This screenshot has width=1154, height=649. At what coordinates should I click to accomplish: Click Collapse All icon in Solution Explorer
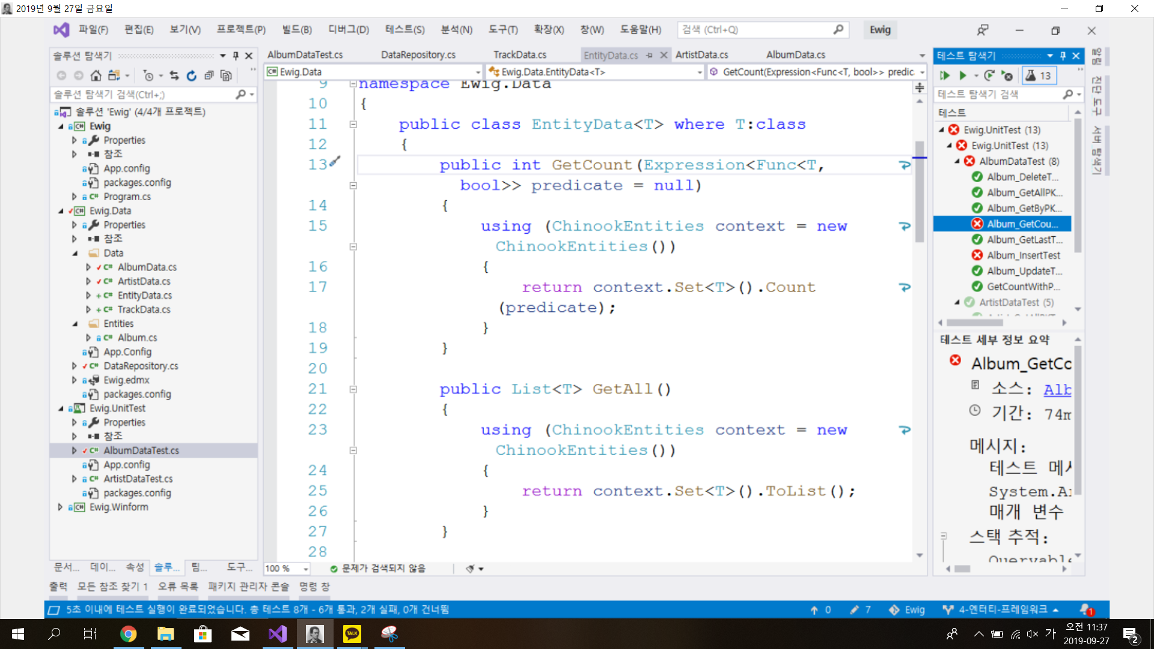[209, 76]
